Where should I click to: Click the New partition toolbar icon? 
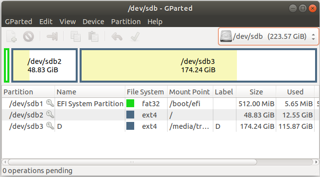[x=11, y=36]
